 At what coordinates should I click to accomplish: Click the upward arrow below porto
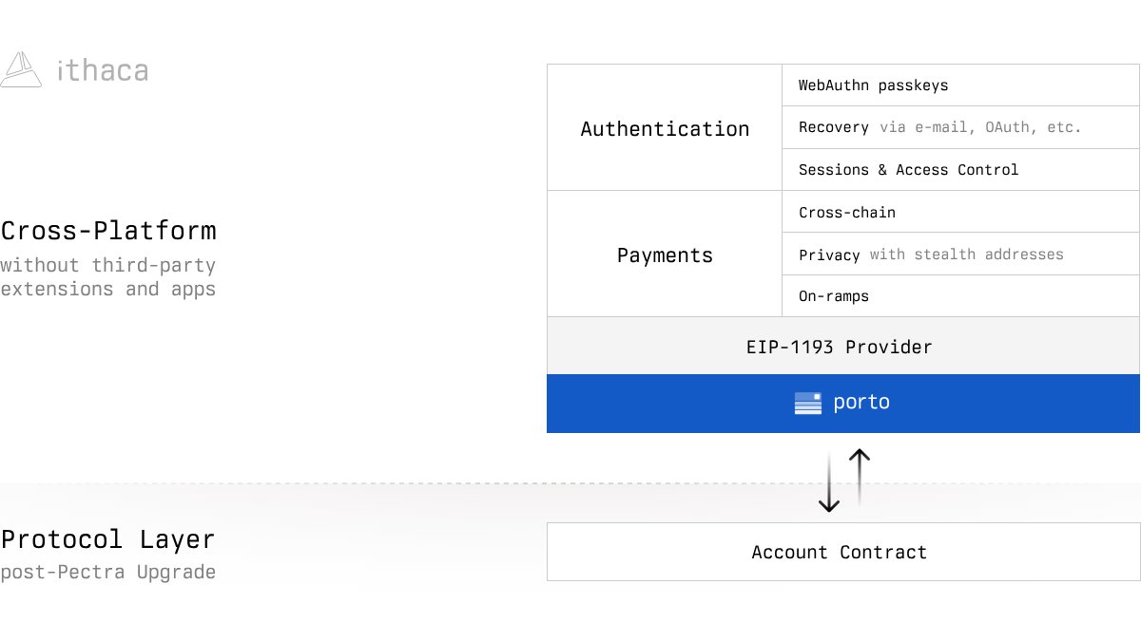tap(859, 477)
